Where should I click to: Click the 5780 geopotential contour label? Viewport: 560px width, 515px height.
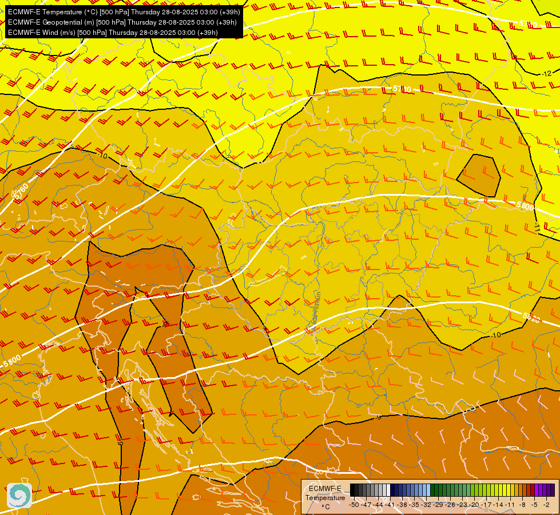pyautogui.click(x=402, y=89)
